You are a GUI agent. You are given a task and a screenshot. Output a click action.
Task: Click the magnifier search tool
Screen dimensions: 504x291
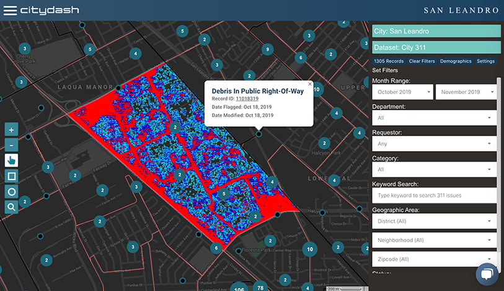tap(11, 207)
